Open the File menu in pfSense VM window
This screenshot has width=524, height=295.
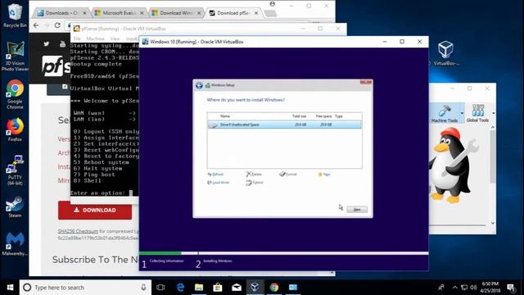coord(77,39)
